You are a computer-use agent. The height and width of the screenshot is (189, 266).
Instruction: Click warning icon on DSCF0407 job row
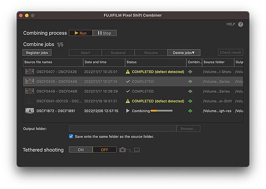[x=128, y=72]
